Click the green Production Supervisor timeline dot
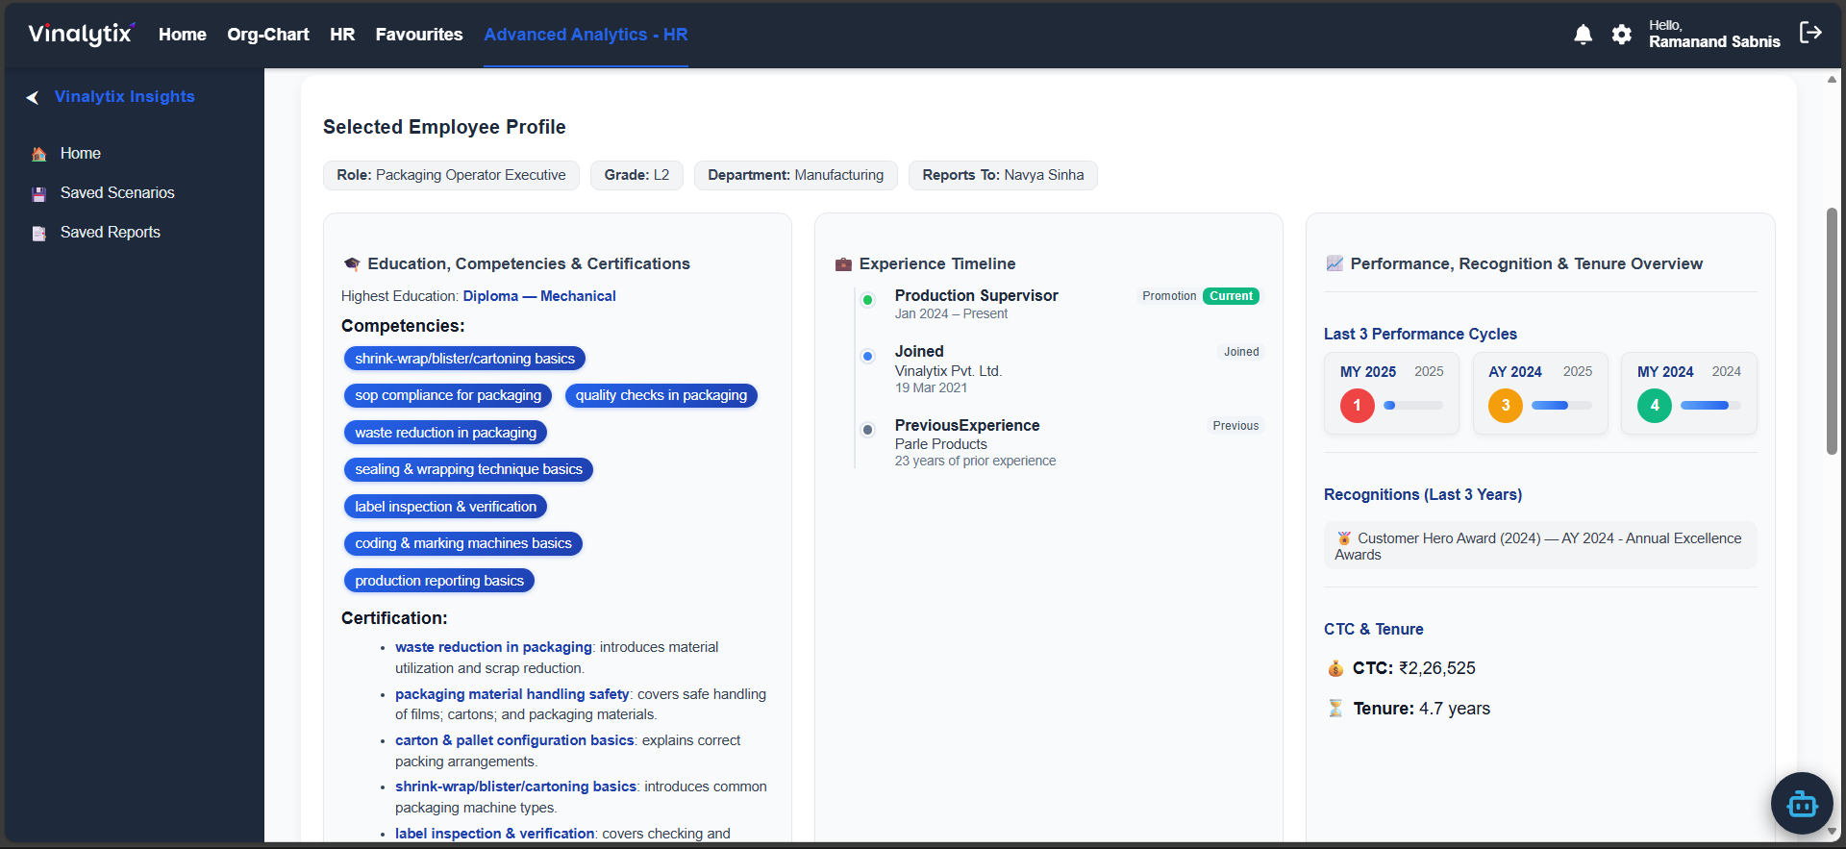This screenshot has height=849, width=1846. click(x=867, y=300)
